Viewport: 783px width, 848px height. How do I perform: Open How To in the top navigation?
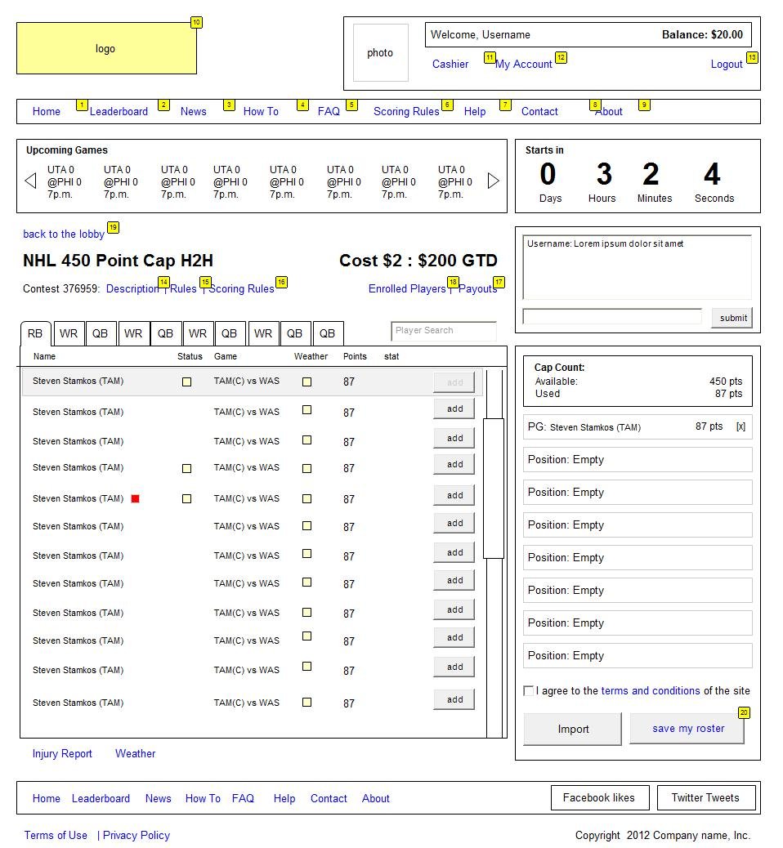coord(261,111)
